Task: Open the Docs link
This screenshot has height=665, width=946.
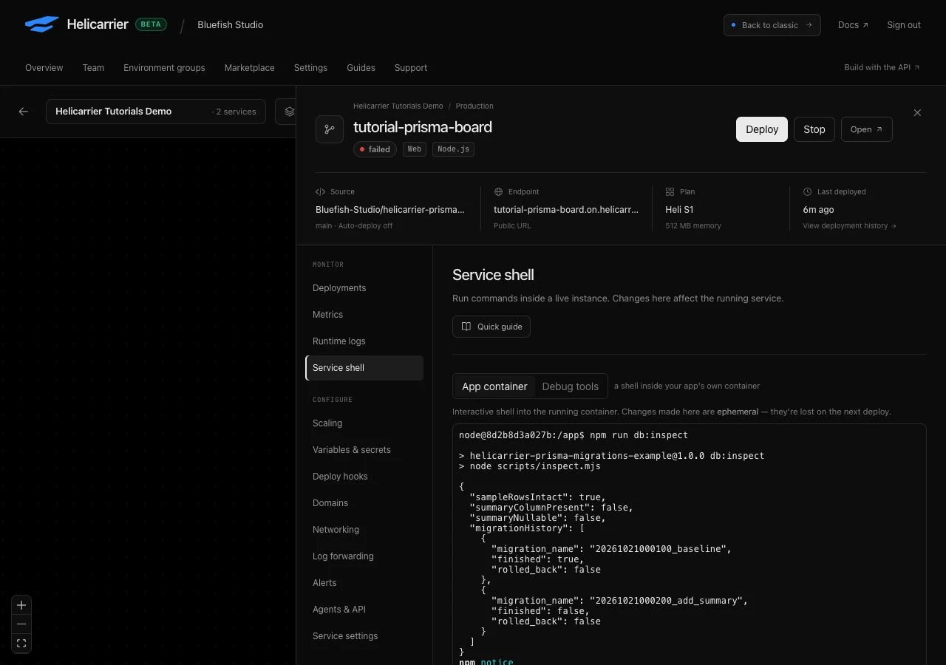Action: pos(854,25)
